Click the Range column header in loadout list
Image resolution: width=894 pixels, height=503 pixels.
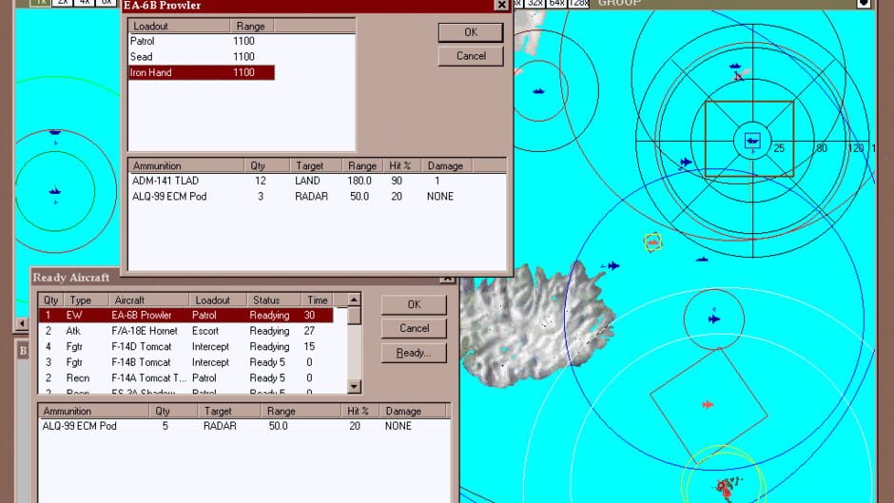click(x=251, y=26)
